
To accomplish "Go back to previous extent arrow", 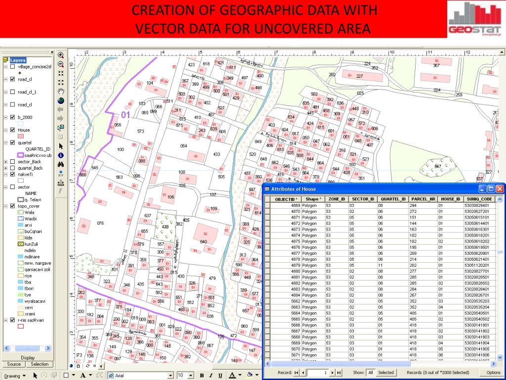I will 61,109.
